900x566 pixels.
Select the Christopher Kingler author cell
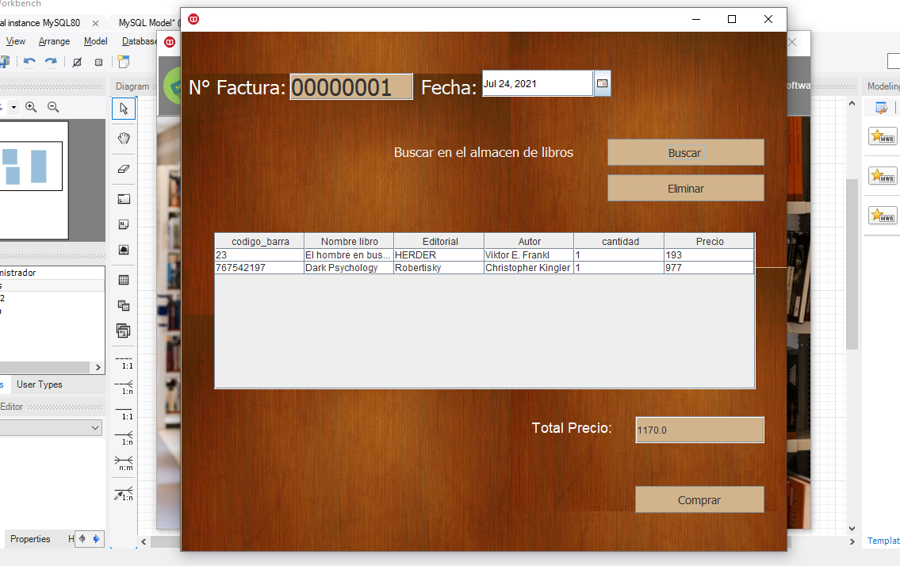click(x=529, y=267)
